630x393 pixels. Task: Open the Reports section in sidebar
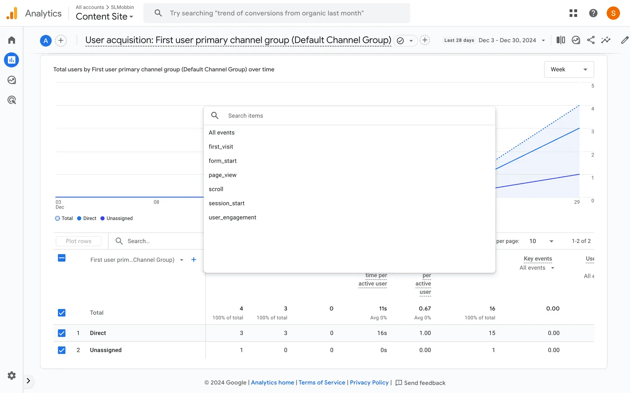point(11,60)
